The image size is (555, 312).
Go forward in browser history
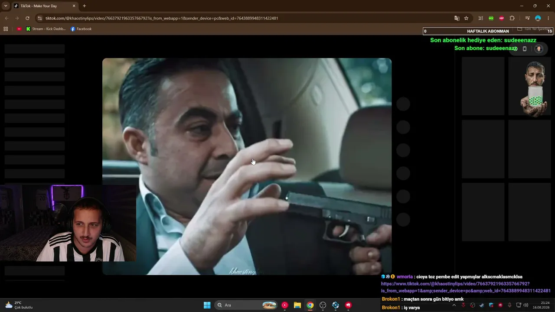tap(17, 18)
